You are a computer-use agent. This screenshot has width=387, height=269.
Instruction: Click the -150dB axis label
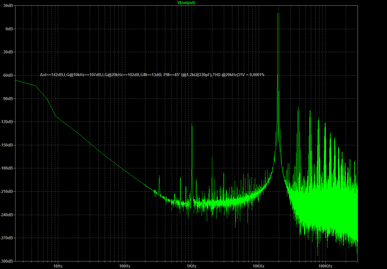[x=6, y=145]
